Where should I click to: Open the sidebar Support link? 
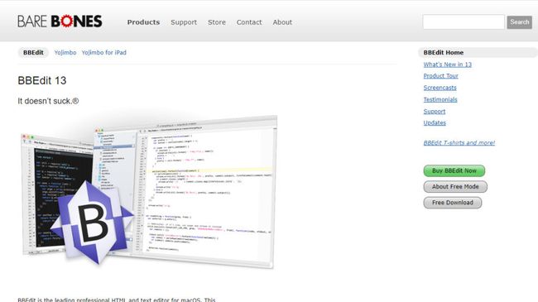435,111
